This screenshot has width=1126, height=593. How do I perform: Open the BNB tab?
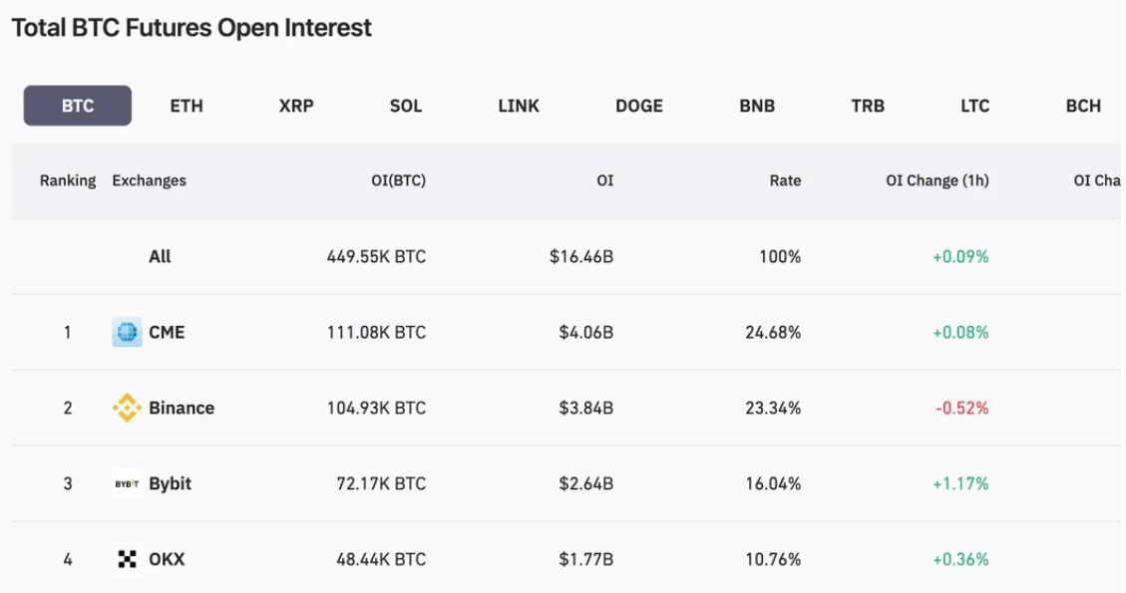click(x=757, y=106)
